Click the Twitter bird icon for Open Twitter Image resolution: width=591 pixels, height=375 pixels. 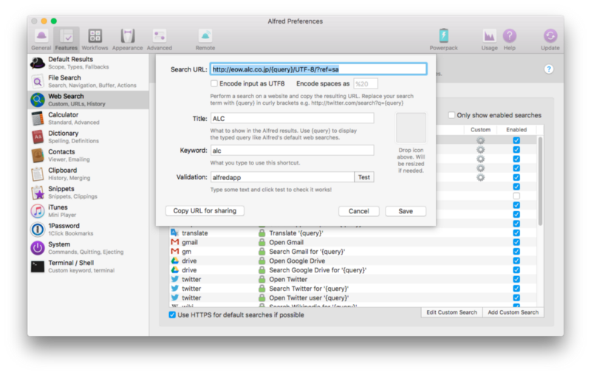(175, 279)
